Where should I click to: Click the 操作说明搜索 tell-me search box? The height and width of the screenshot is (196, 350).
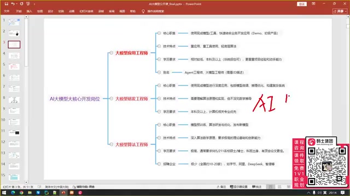[153, 11]
